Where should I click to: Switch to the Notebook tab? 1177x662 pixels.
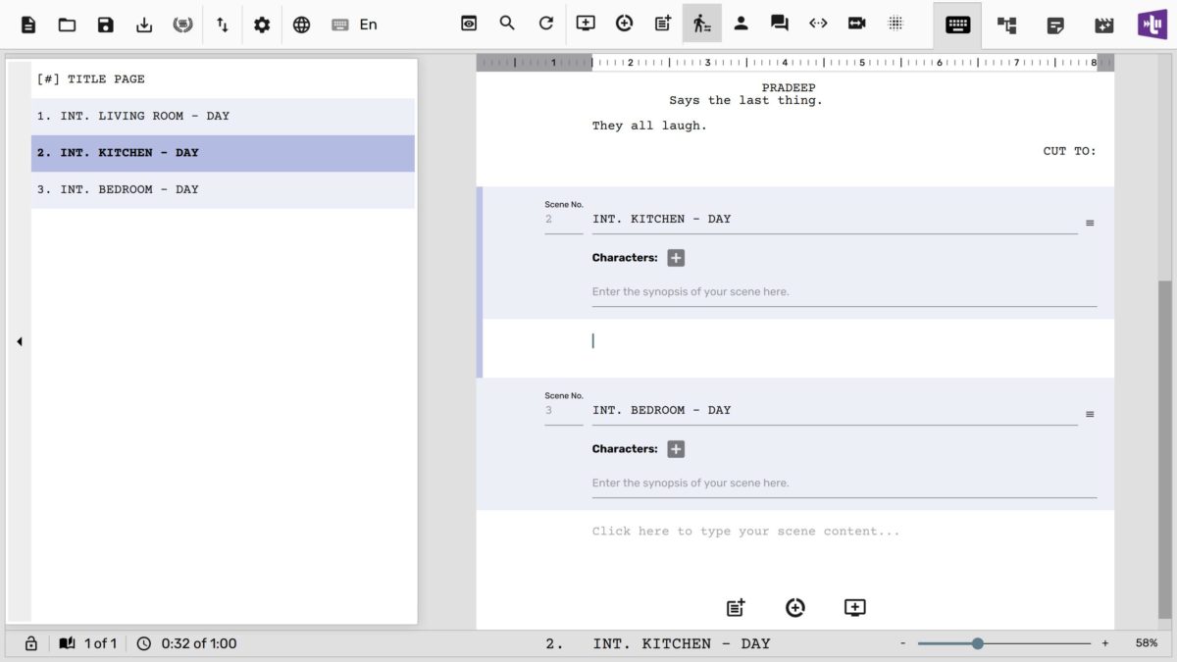click(1055, 25)
